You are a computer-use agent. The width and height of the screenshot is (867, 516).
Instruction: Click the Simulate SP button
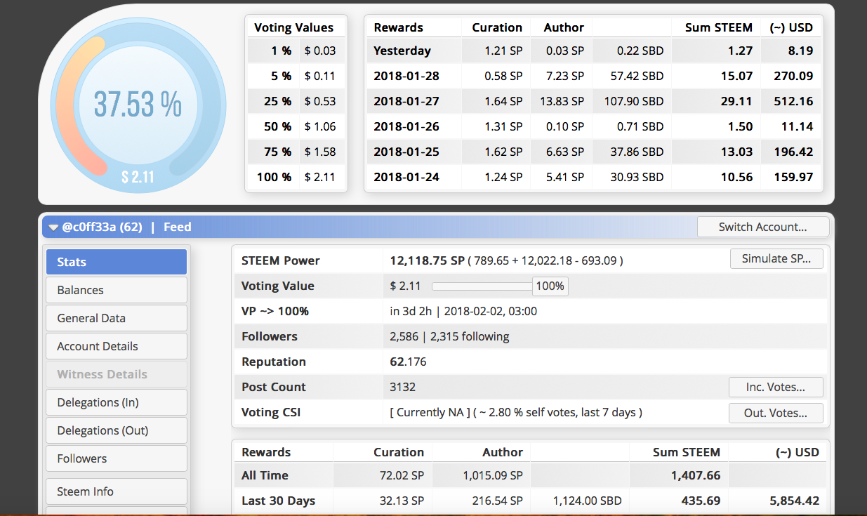[x=776, y=258]
